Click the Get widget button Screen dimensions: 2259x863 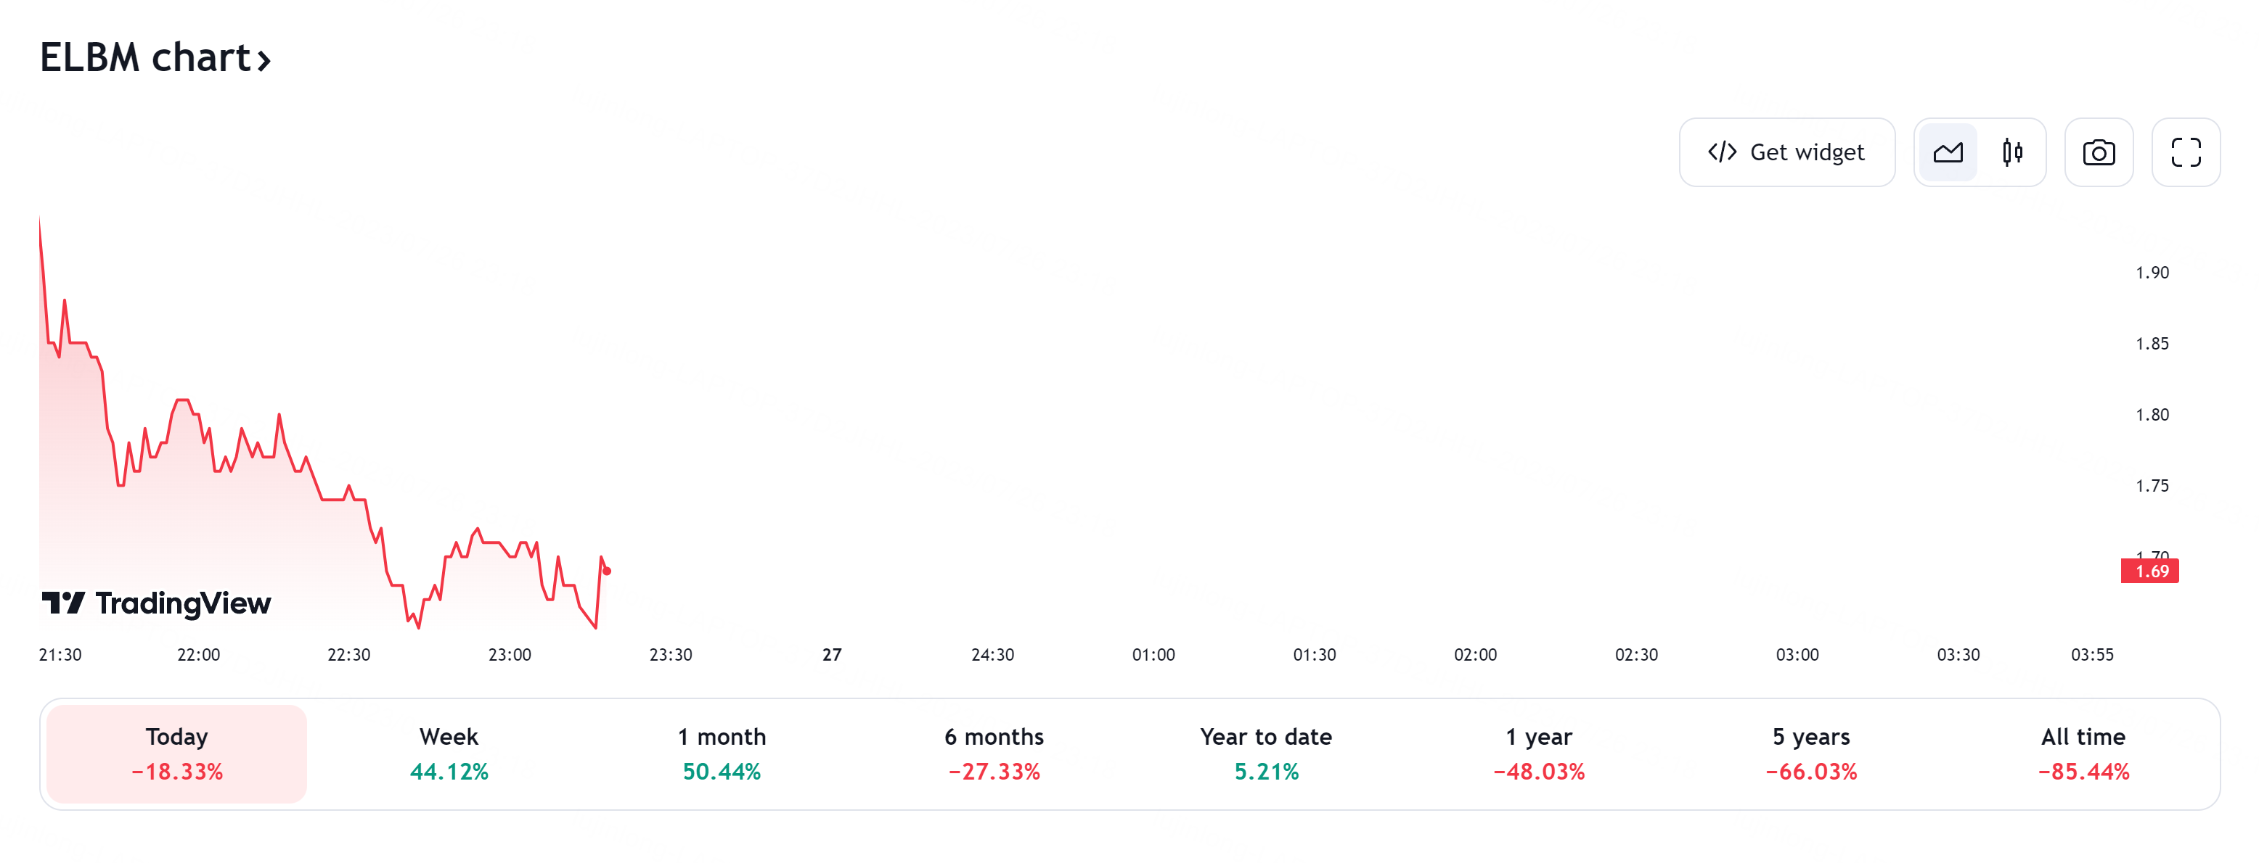click(1786, 152)
